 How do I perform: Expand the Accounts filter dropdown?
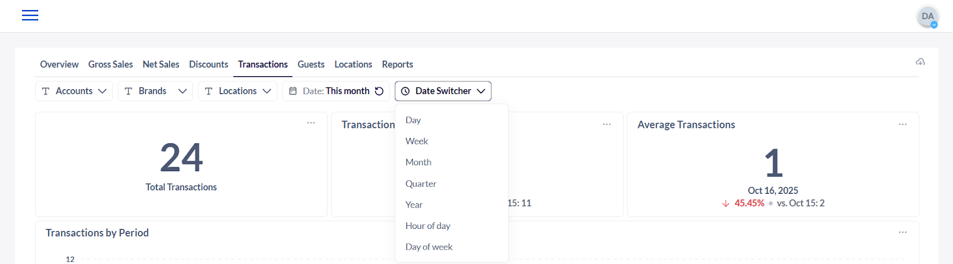click(x=74, y=91)
